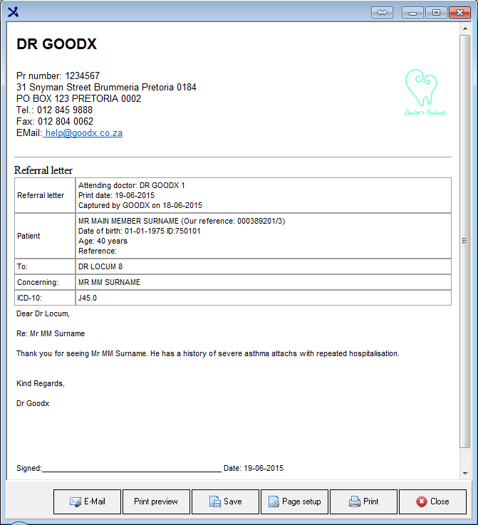Click the Pr number: 1234567 line
This screenshot has height=525, width=478.
(x=58, y=76)
